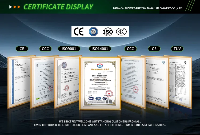Click the white triangle arrow beside the heading
Image resolution: width=200 pixels, height=135 pixels.
11,7
